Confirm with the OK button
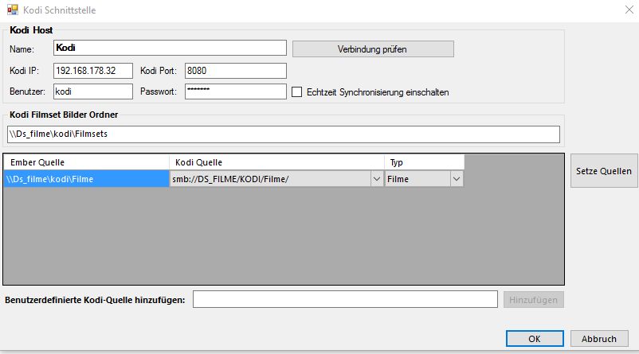The image size is (639, 354). coord(535,339)
